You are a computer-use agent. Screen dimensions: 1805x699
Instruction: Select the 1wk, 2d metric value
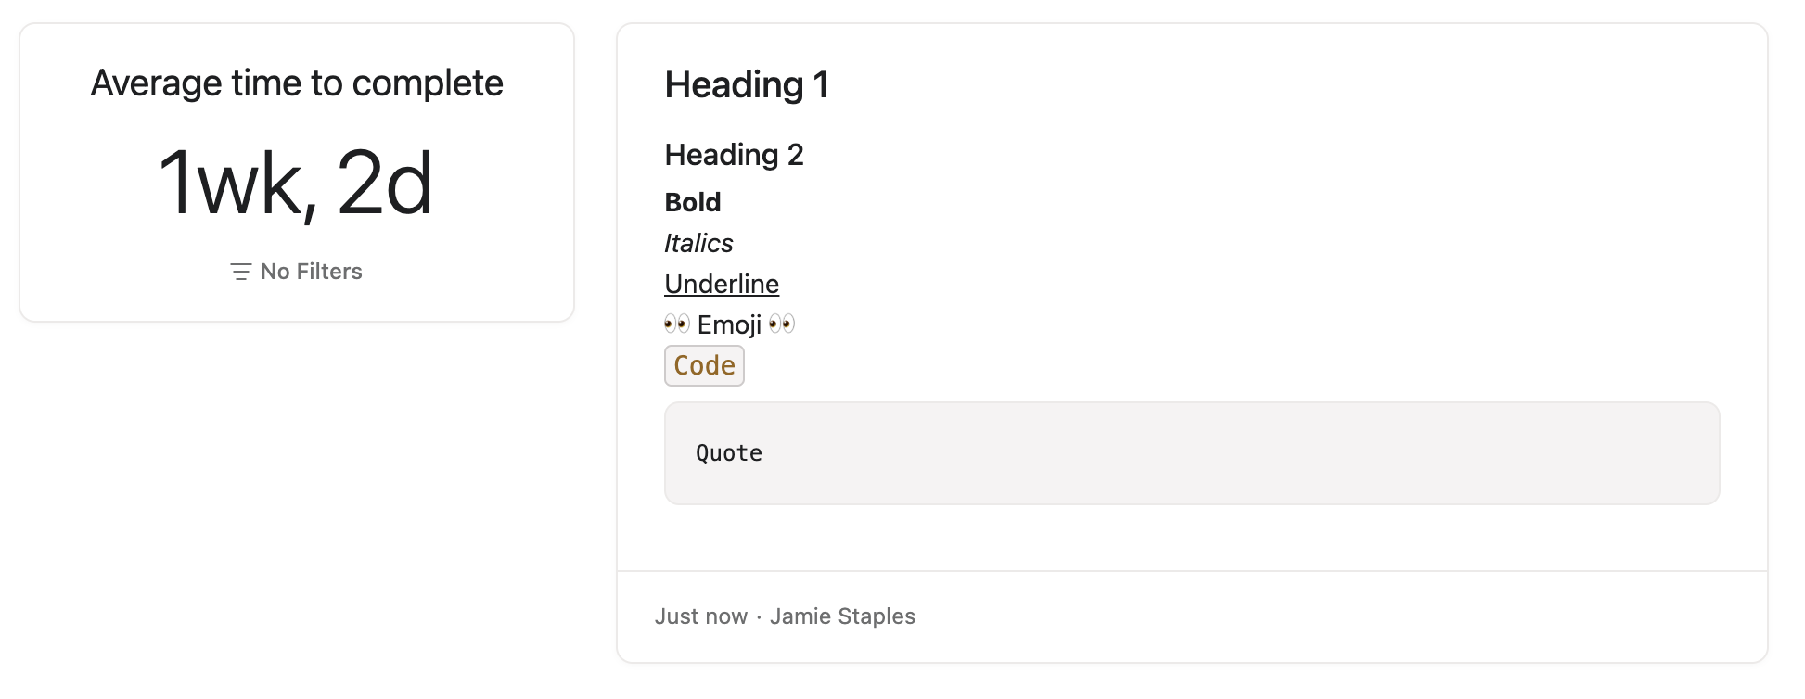tap(297, 184)
